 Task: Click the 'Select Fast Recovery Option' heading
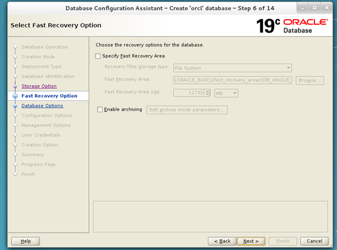(x=56, y=25)
